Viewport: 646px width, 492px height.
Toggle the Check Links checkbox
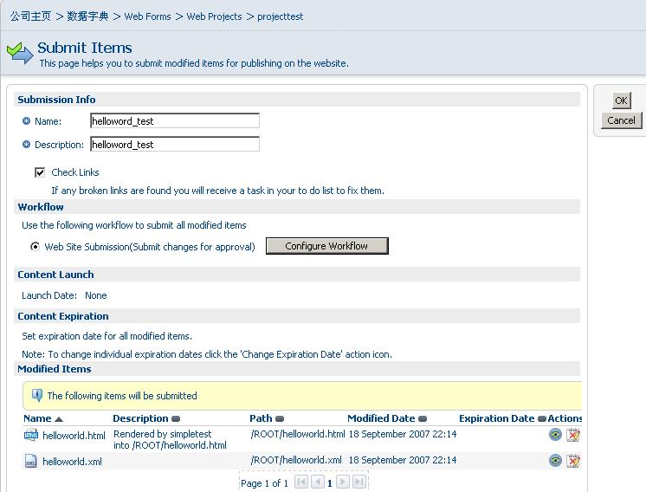click(x=40, y=172)
